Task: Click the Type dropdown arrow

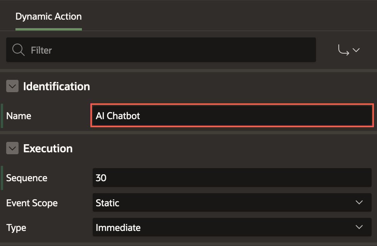Action: pyautogui.click(x=359, y=227)
